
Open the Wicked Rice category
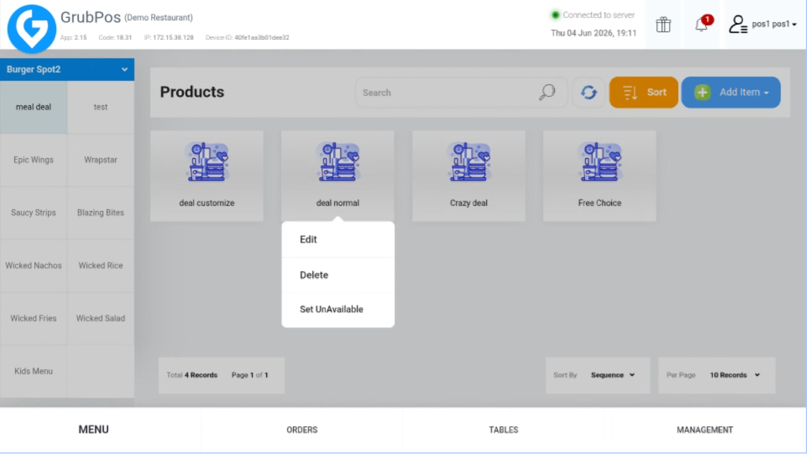[101, 266]
